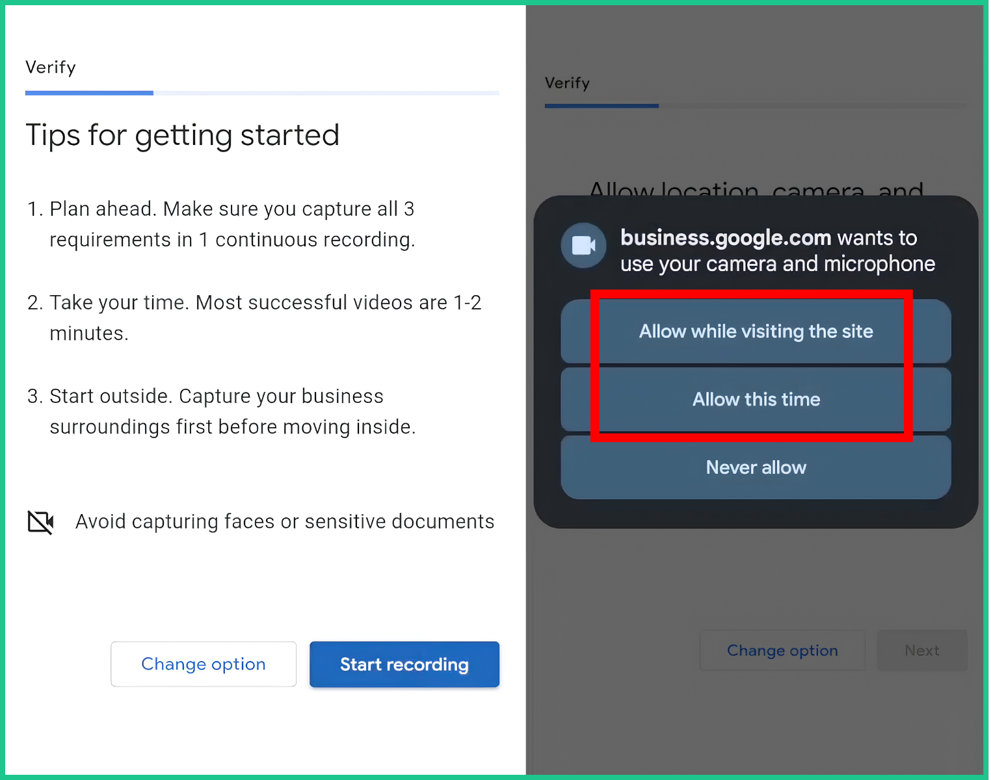
Task: Click the Verify progress bar on tips panel
Action: [262, 93]
